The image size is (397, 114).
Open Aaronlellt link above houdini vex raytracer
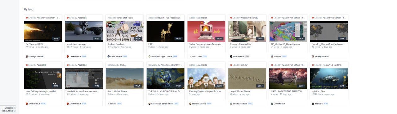(x=82, y=18)
